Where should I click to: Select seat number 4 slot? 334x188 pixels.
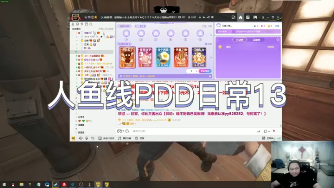(x=171, y=33)
